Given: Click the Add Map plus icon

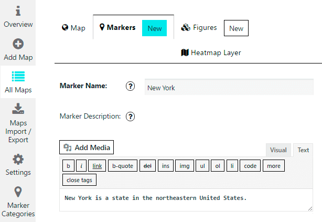Looking at the screenshot, I should pos(18,44).
